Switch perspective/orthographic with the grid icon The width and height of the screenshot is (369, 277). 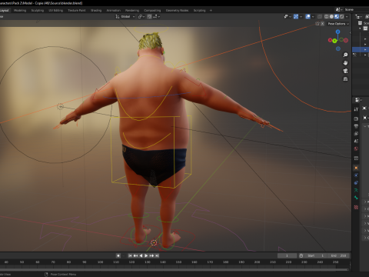[x=345, y=79]
